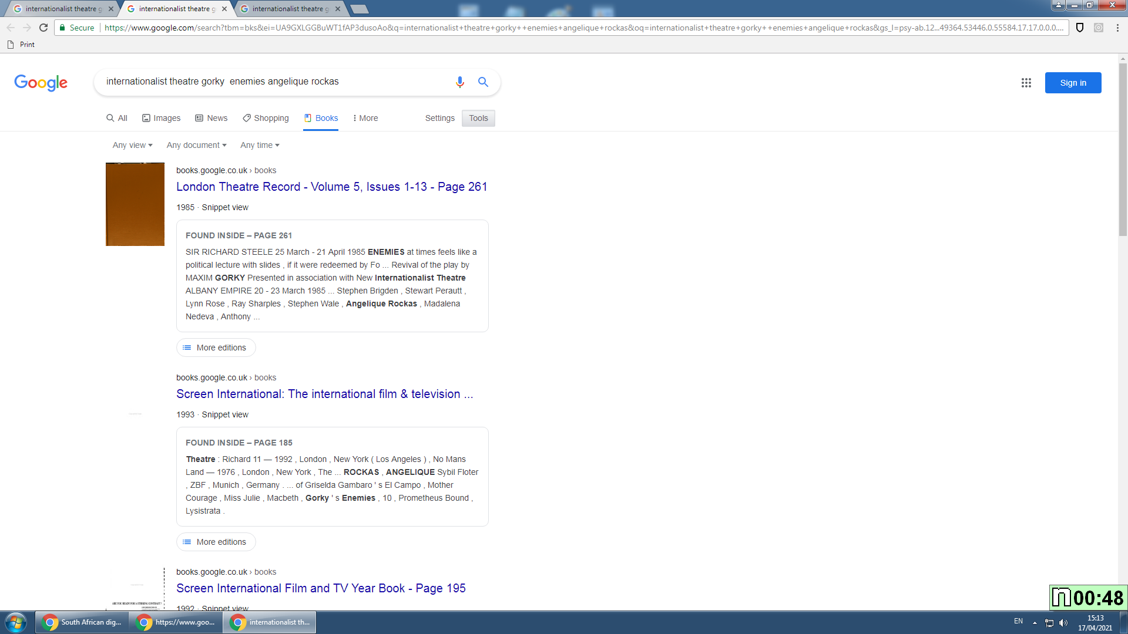This screenshot has height=634, width=1128.
Task: Open the Google apps grid
Action: coord(1026,83)
